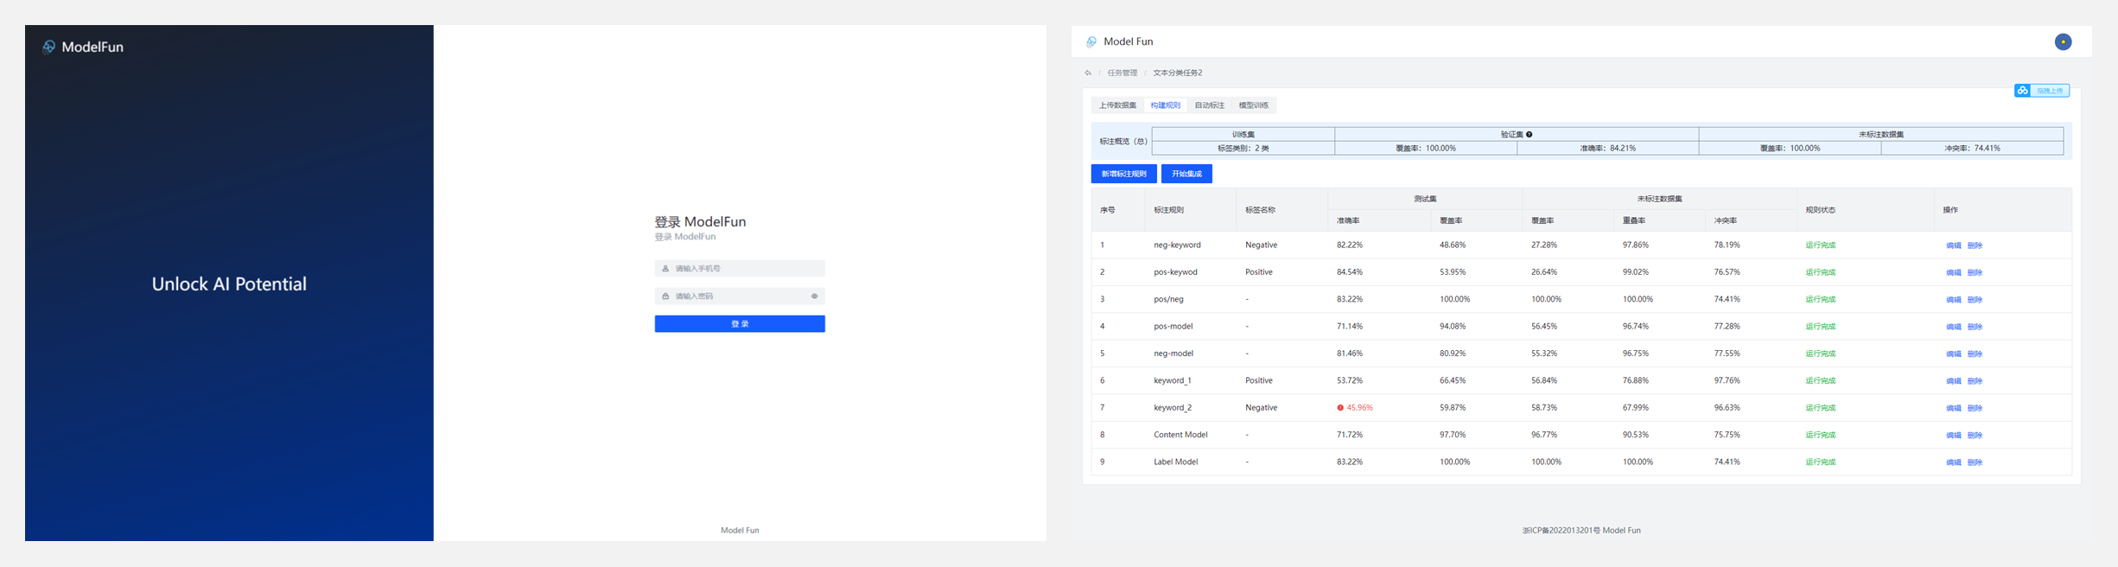Click 编辑 for the neg-keyword rule

point(1953,245)
